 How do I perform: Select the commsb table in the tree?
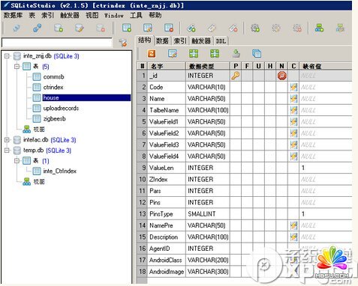53,77
